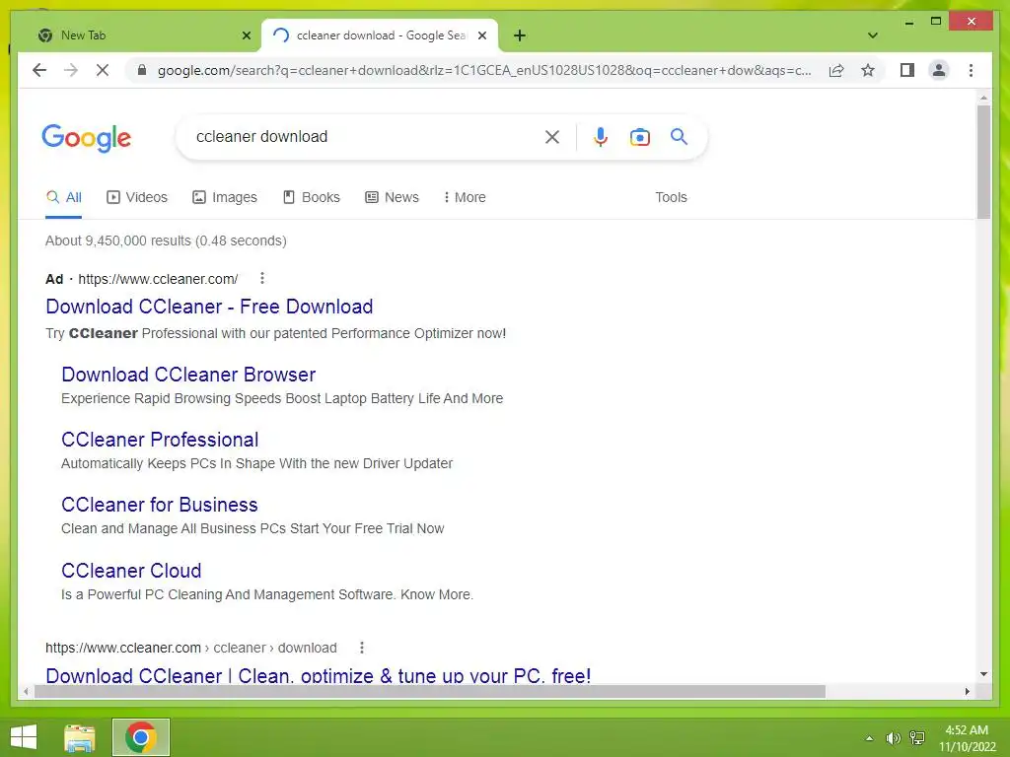Select the All results tab

(x=64, y=197)
